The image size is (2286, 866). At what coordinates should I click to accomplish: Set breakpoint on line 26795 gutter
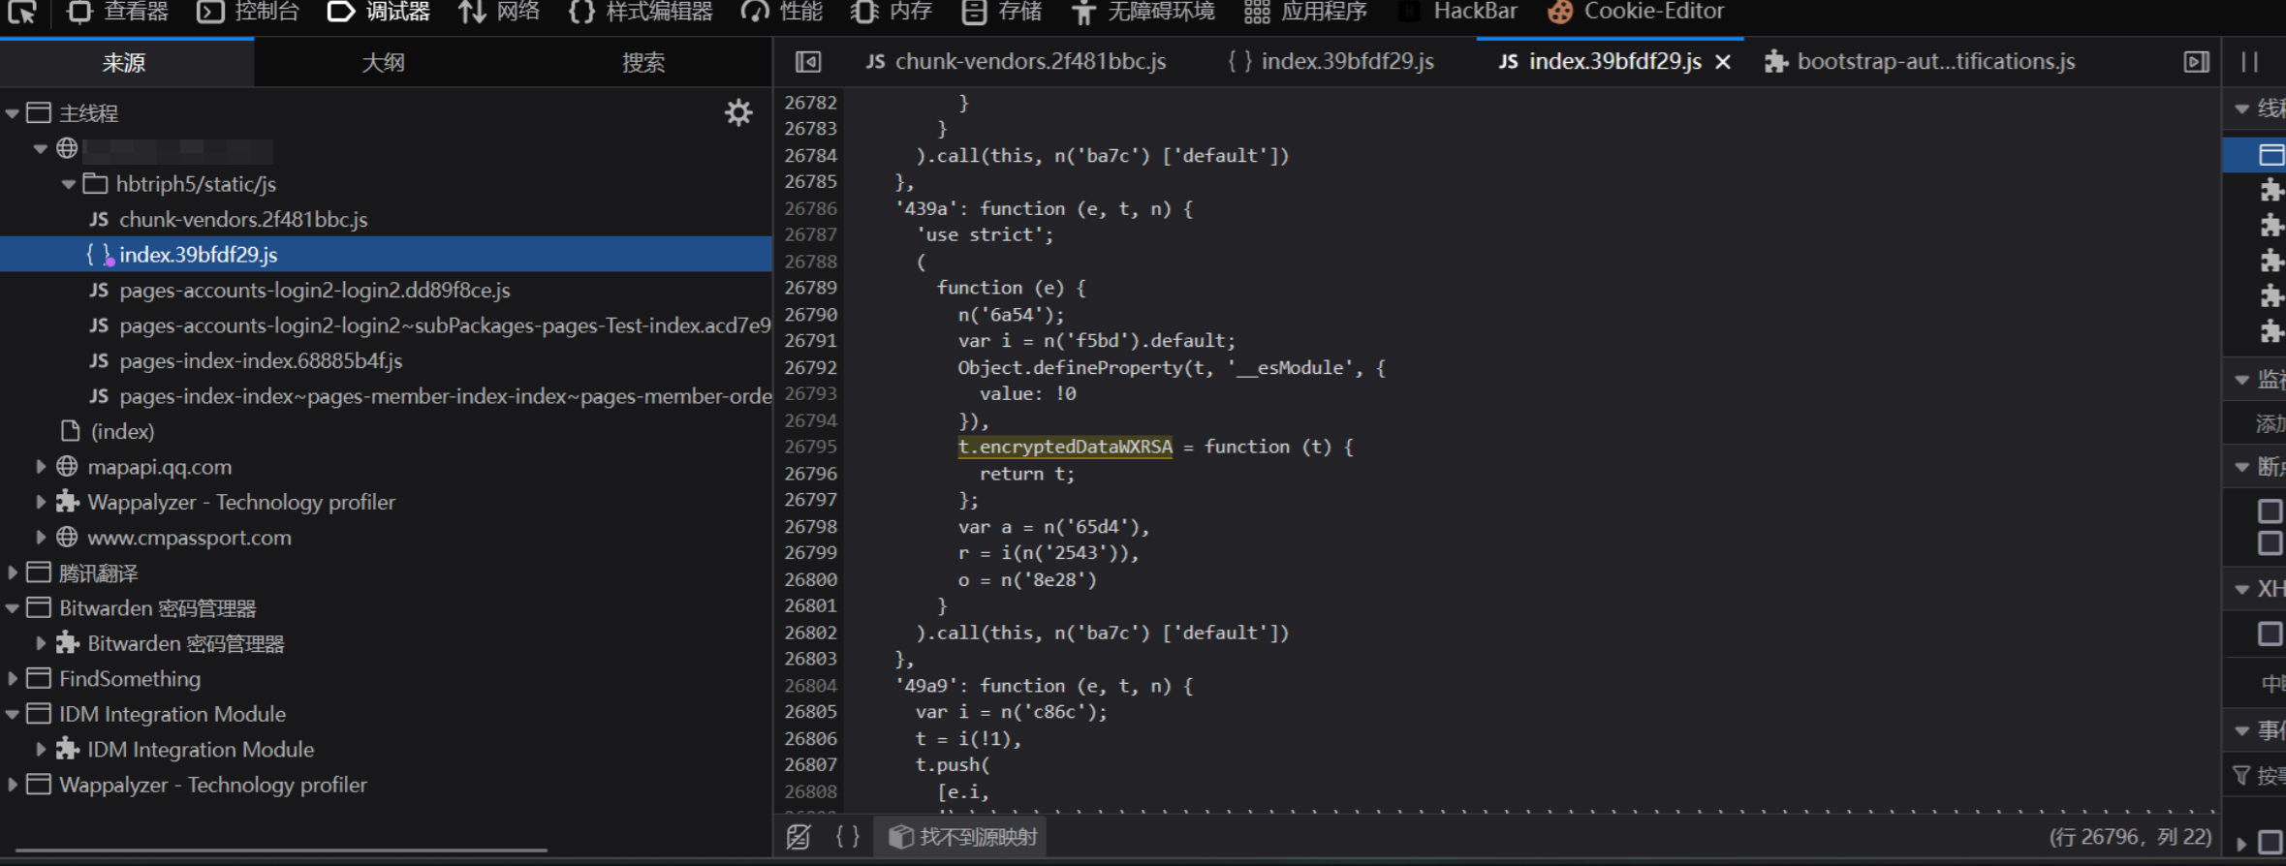(x=810, y=448)
